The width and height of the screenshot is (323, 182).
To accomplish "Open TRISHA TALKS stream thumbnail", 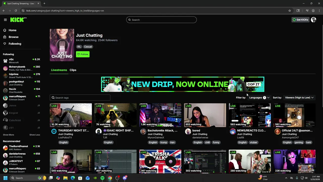I will (x=160, y=162).
